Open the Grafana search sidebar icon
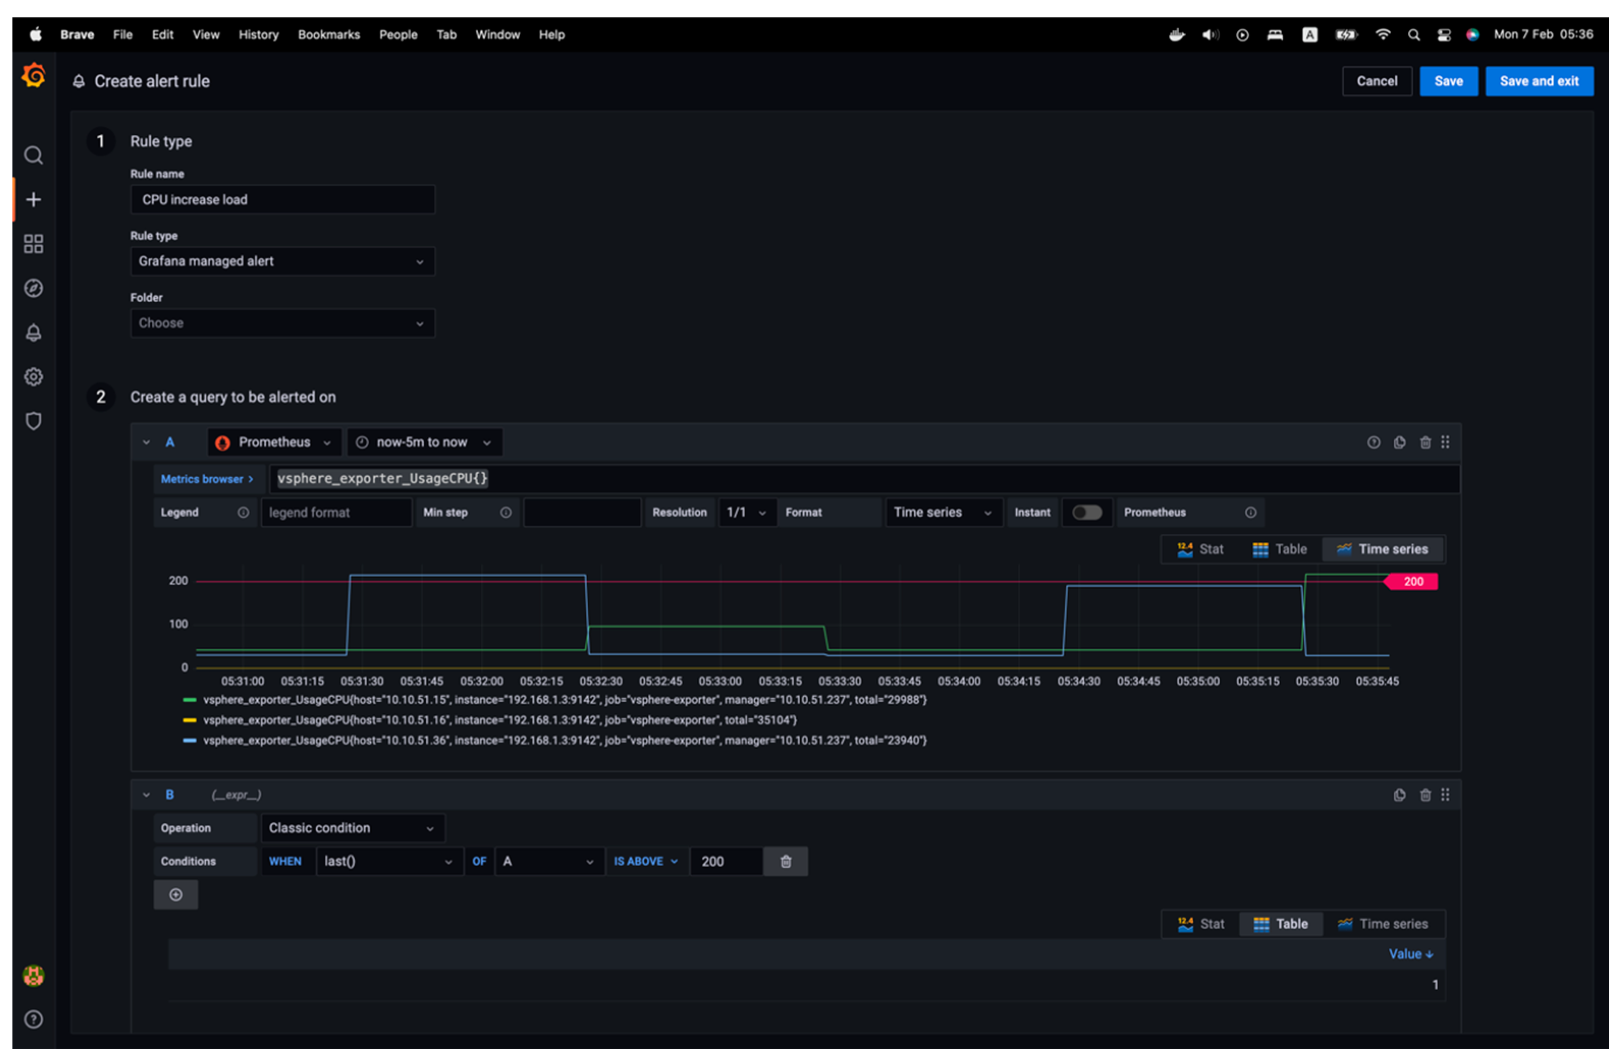The height and width of the screenshot is (1064, 1619). [33, 156]
